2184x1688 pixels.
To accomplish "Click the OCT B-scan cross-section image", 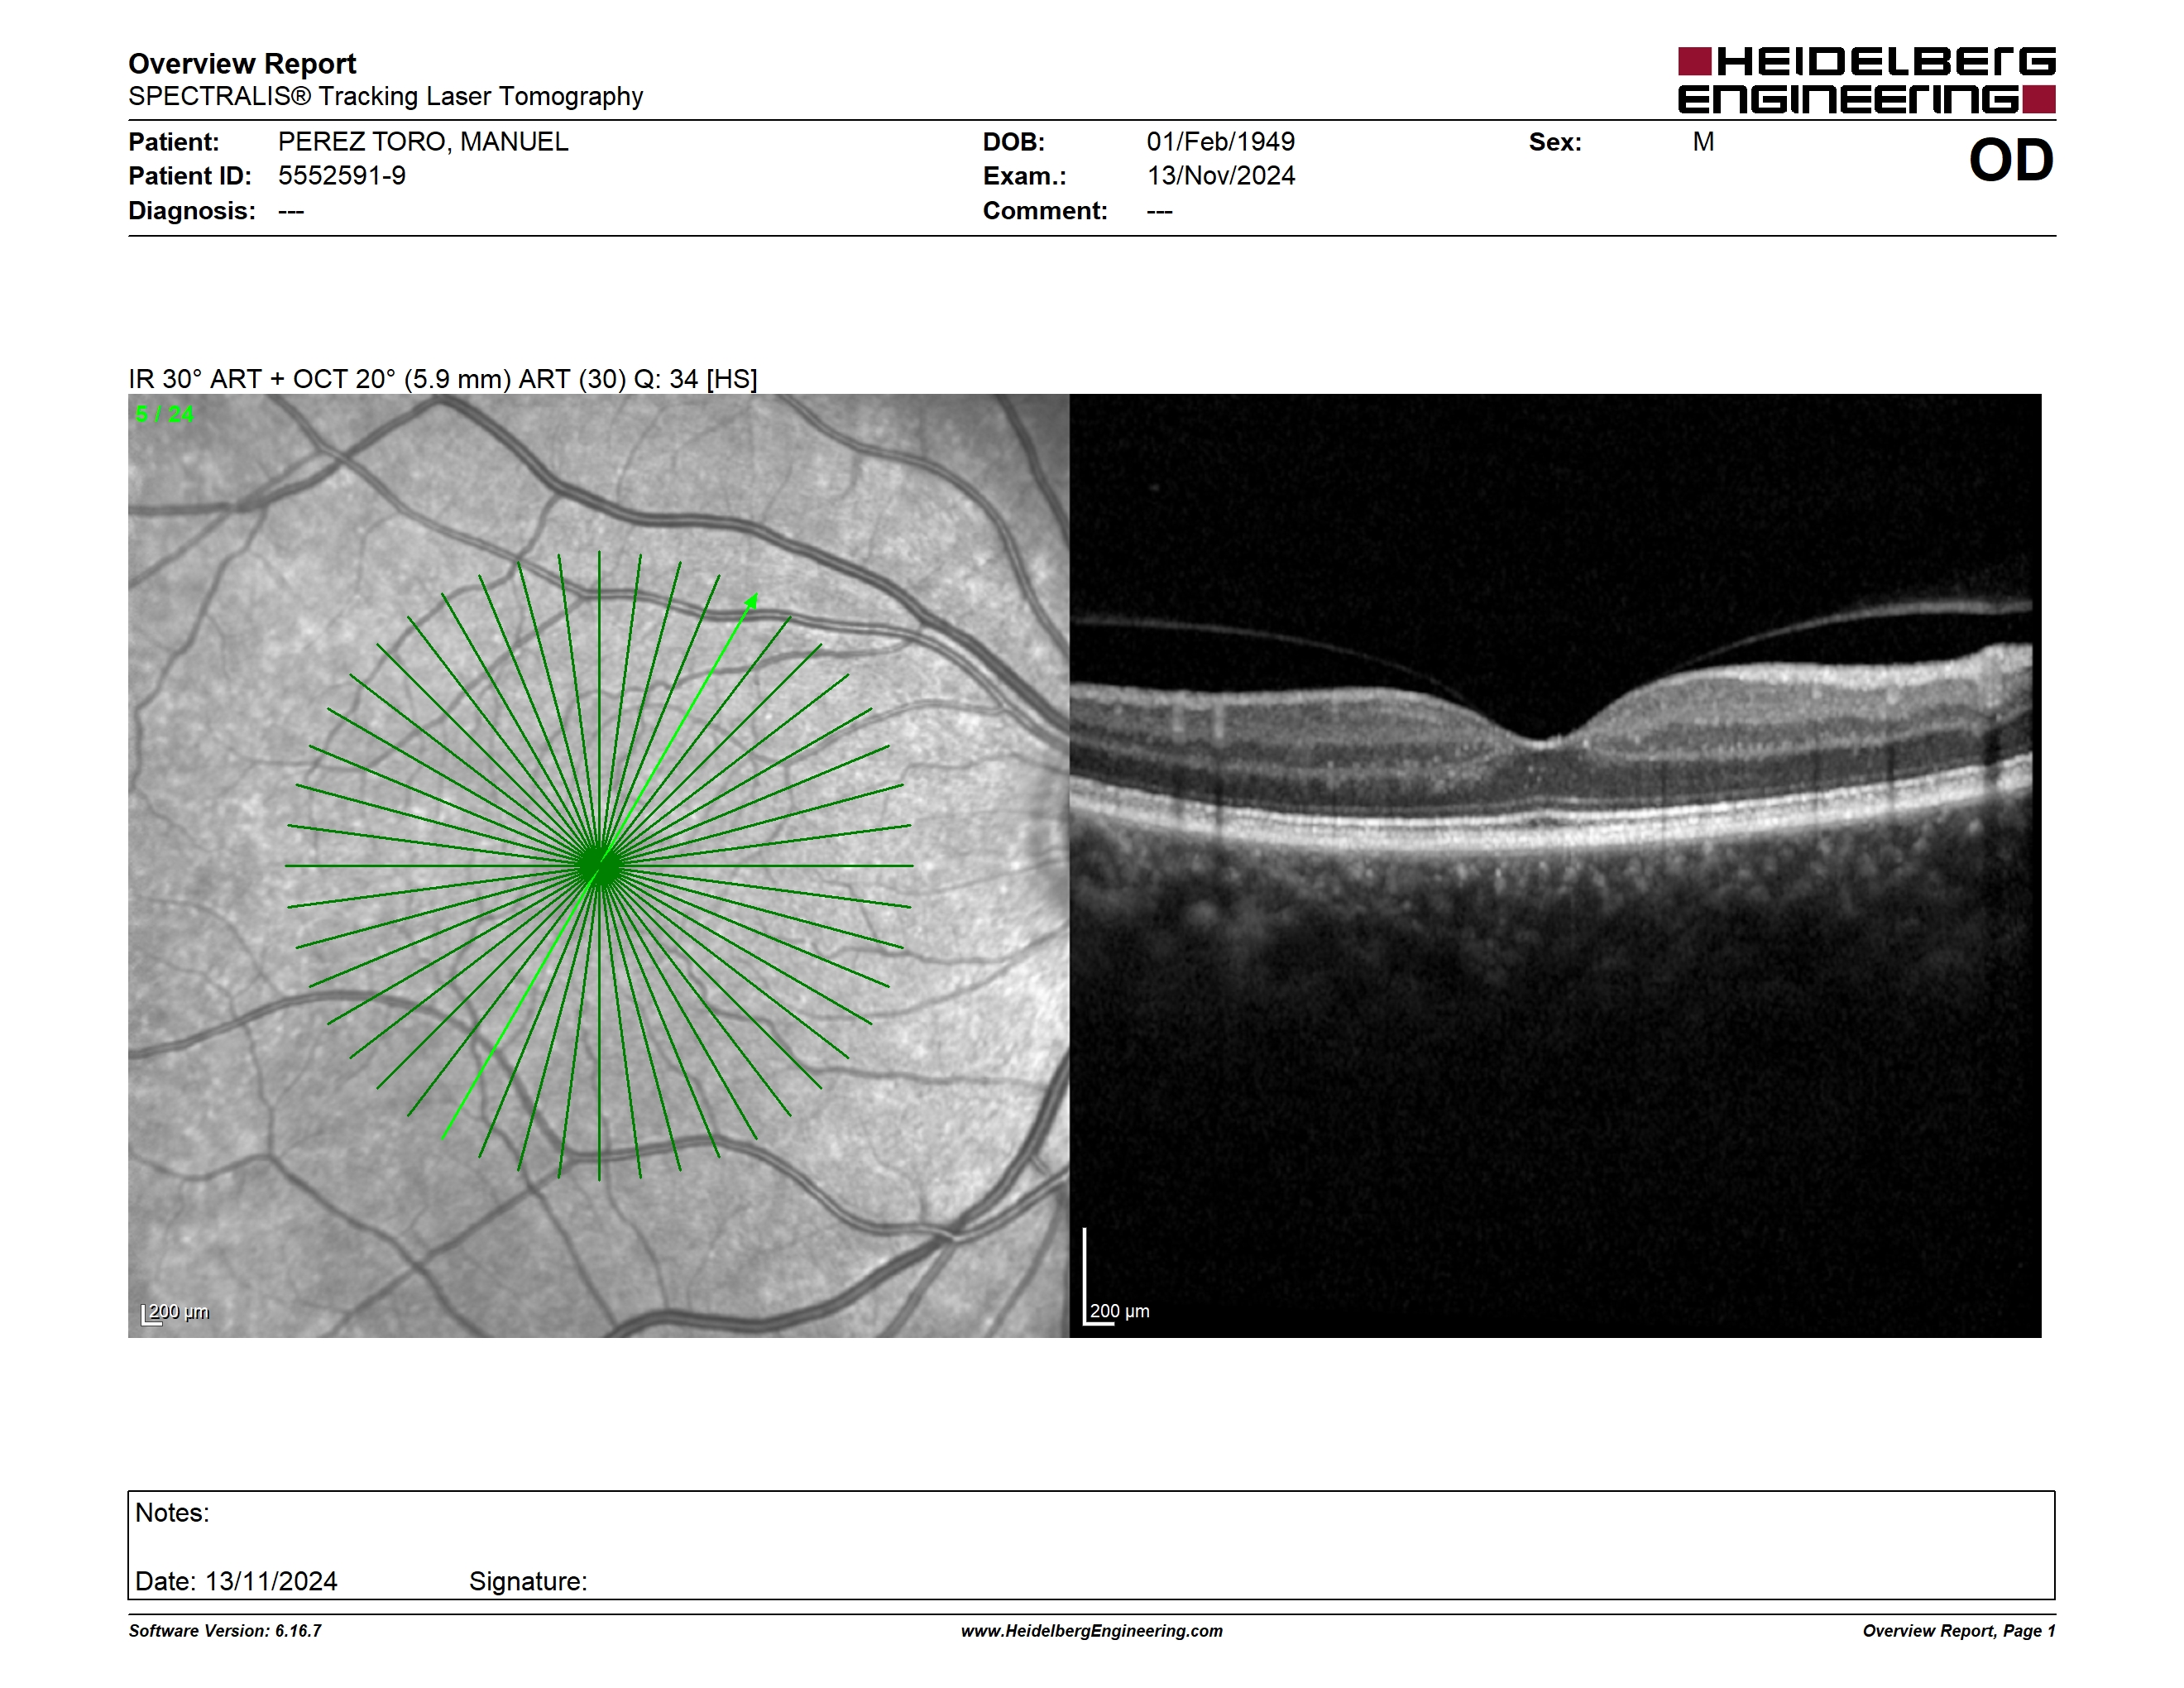I will coord(1555,866).
